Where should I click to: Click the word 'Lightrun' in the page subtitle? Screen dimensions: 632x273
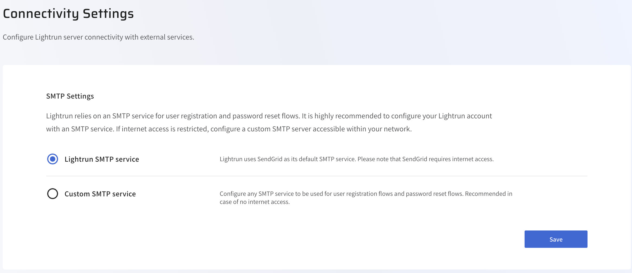point(48,37)
